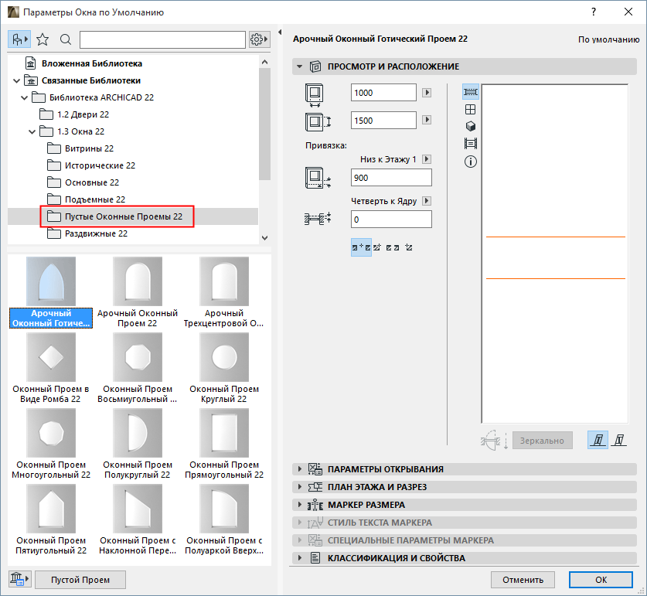Viewport: 647px width, 596px height.
Task: Select the 3D view preview icon
Action: 471,126
